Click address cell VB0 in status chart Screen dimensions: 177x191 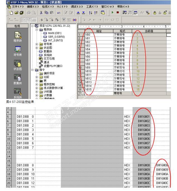click(99, 35)
